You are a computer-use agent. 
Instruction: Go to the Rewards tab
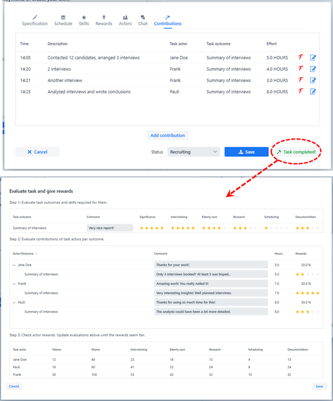click(104, 21)
